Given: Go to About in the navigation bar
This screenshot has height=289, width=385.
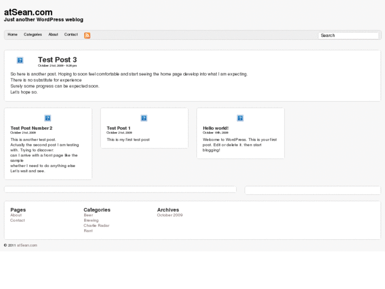Looking at the screenshot, I should tap(53, 34).
